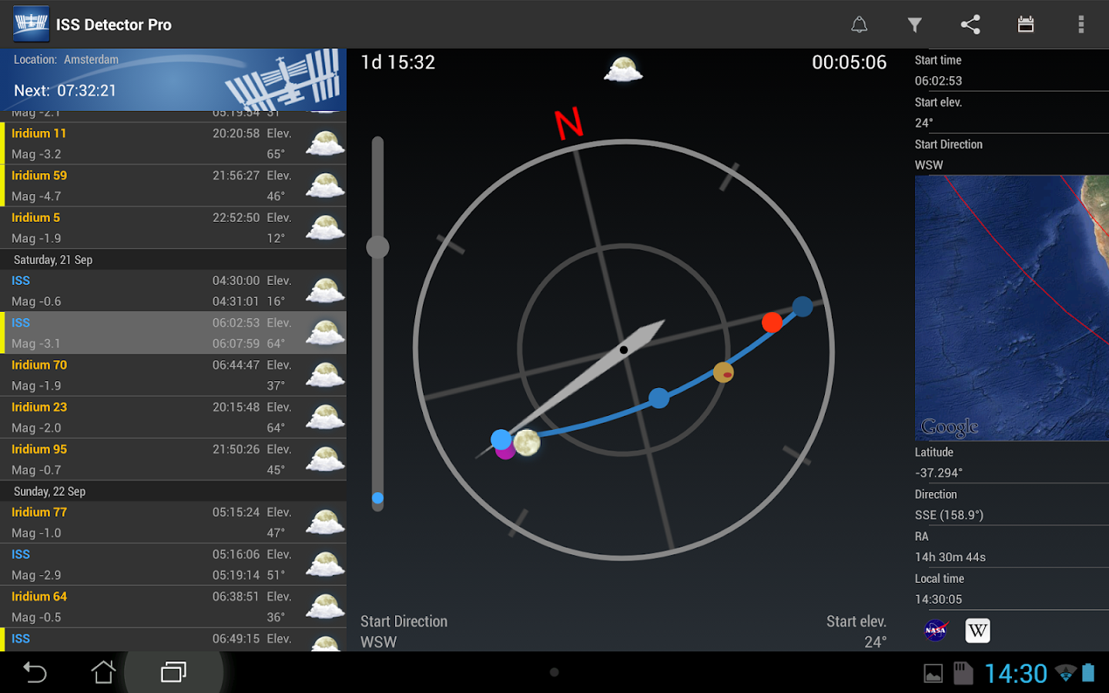Open the satellite filter icon
The image size is (1109, 693).
[x=915, y=24]
